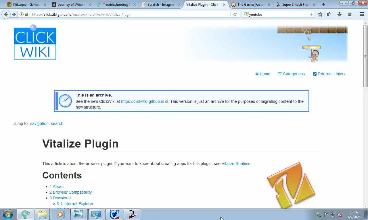Open the network tray icon
This screenshot has height=220, width=368.
coord(333,215)
